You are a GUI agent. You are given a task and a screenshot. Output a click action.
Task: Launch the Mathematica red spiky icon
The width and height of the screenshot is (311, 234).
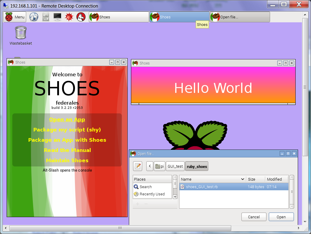click(69, 17)
